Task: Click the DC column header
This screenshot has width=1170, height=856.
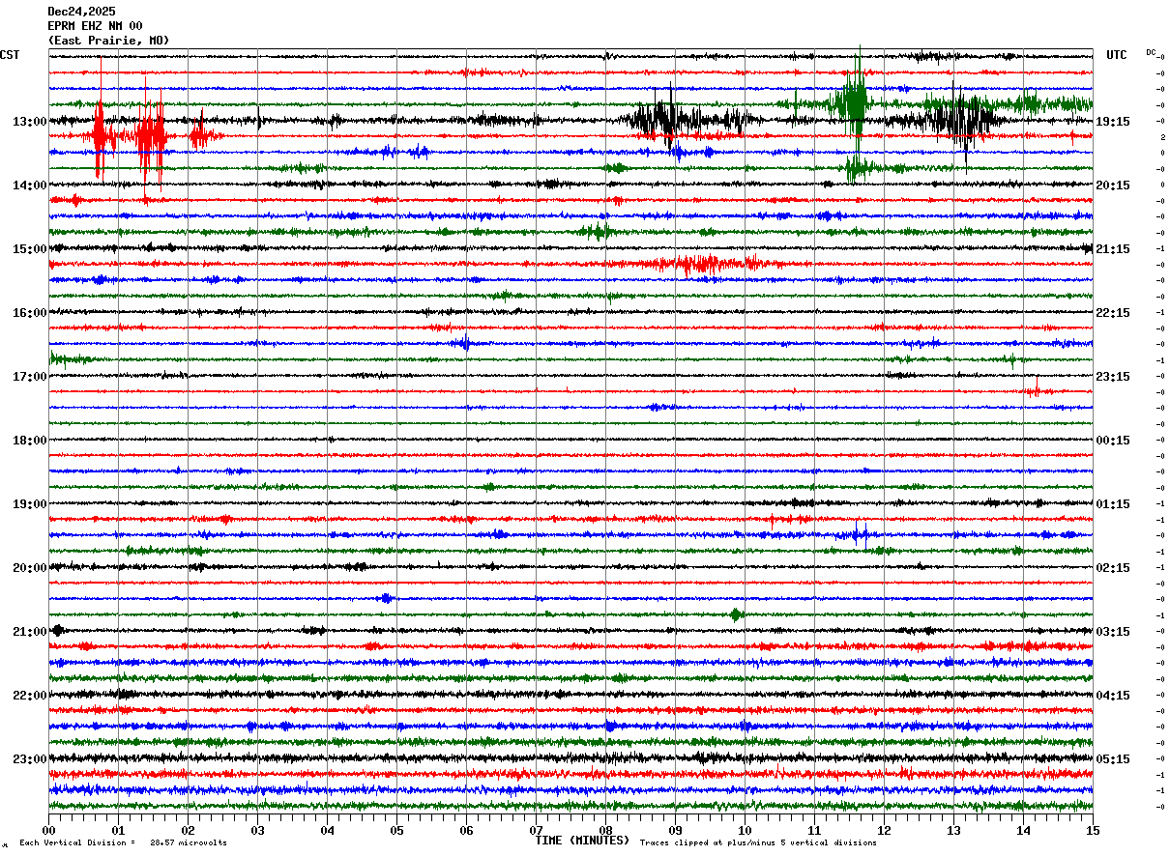Action: (1151, 52)
